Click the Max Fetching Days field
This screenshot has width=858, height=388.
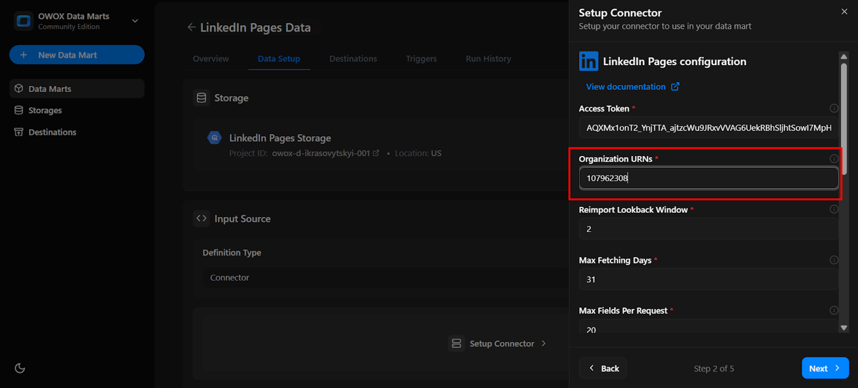click(x=709, y=280)
